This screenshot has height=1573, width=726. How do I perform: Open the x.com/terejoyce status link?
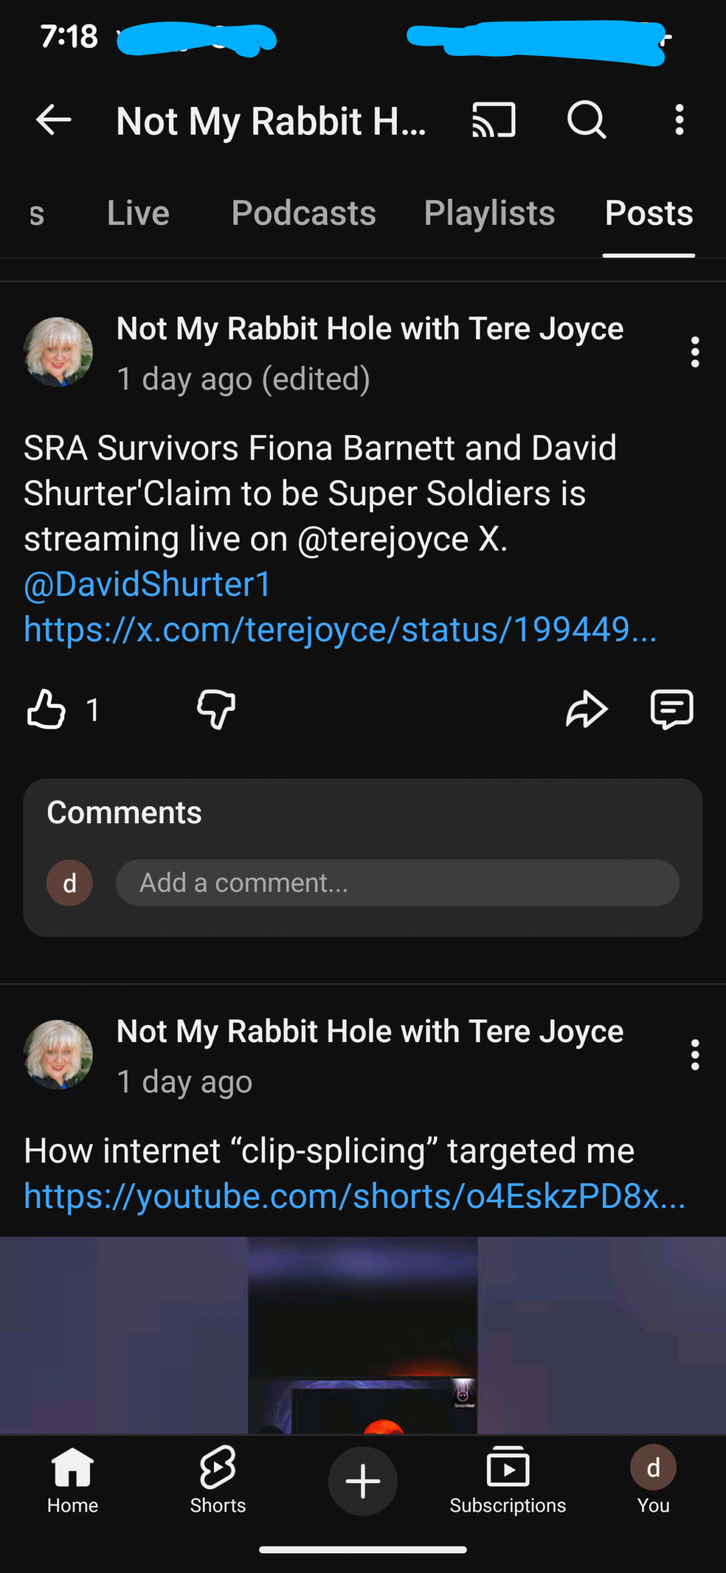[x=340, y=630]
